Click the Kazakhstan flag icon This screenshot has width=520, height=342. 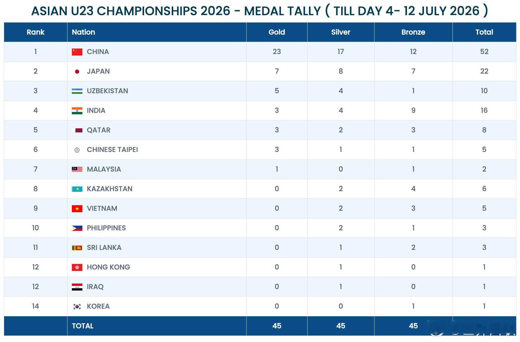pyautogui.click(x=77, y=189)
